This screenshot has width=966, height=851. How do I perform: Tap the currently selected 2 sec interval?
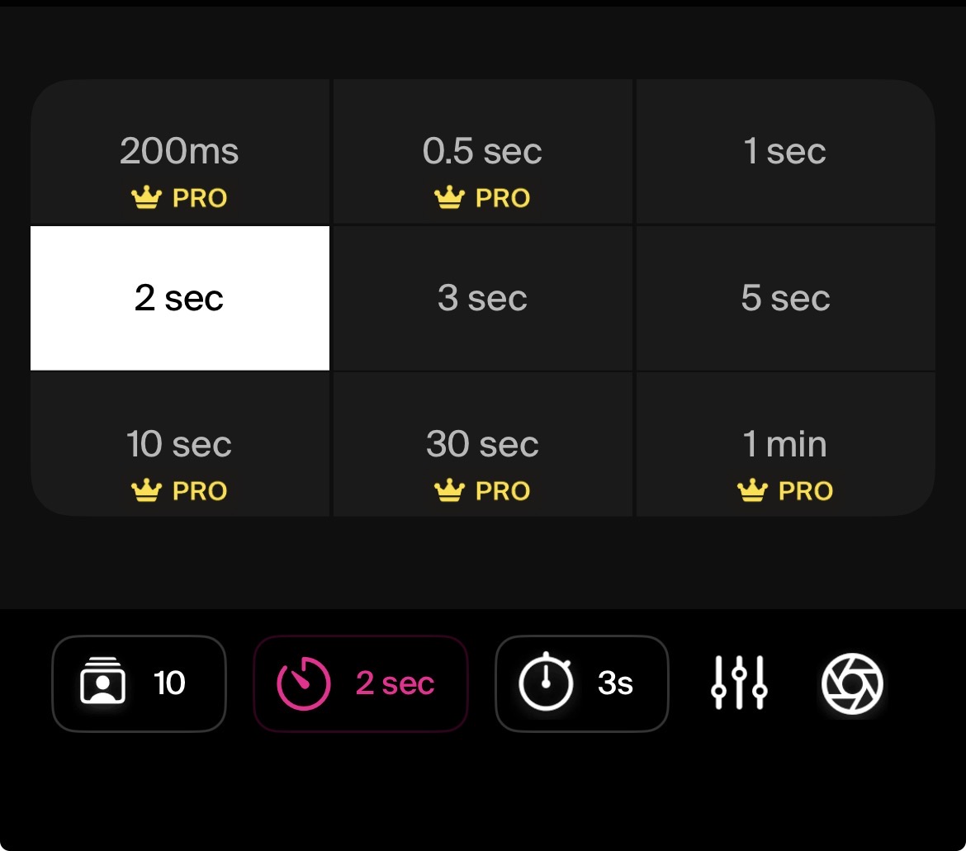pyautogui.click(x=179, y=297)
